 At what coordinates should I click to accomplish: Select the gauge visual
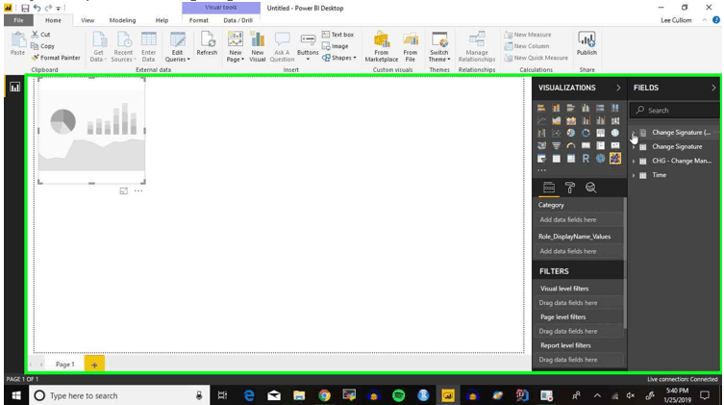click(x=571, y=145)
